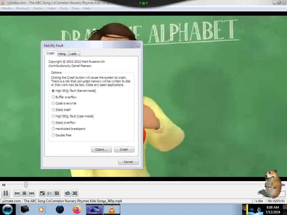Select Stack trash radio button
The image size is (287, 215).
pyautogui.click(x=61, y=110)
